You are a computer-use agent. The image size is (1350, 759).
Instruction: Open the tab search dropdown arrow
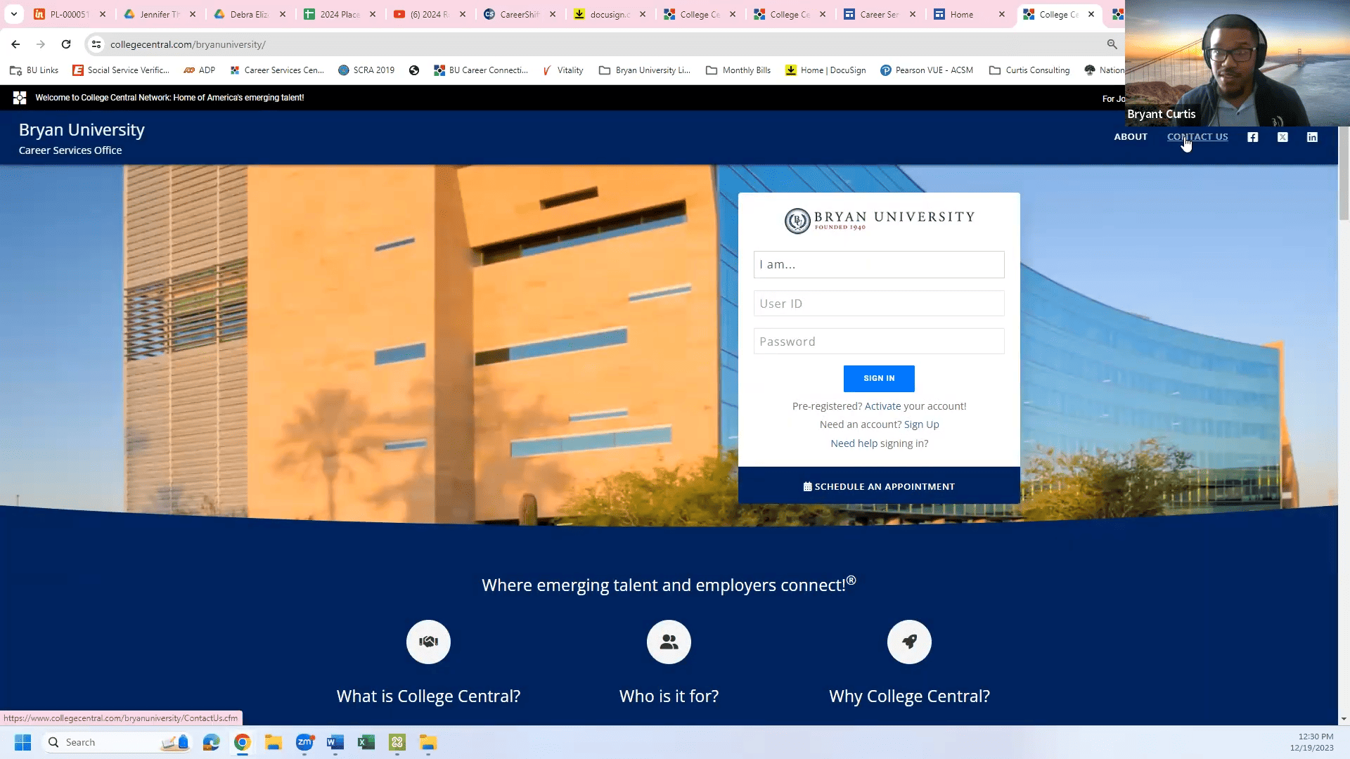click(x=13, y=14)
